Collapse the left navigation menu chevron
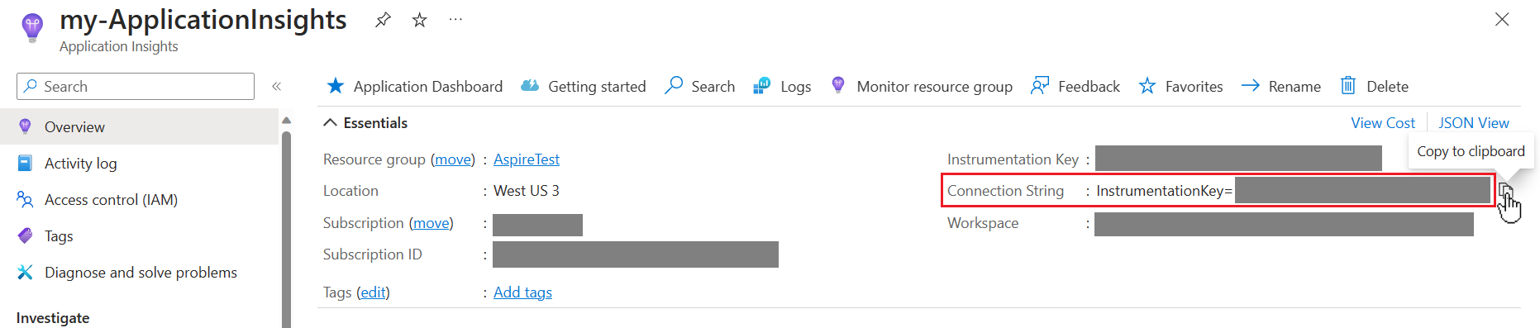Screen dimensions: 1540x328 point(277,86)
